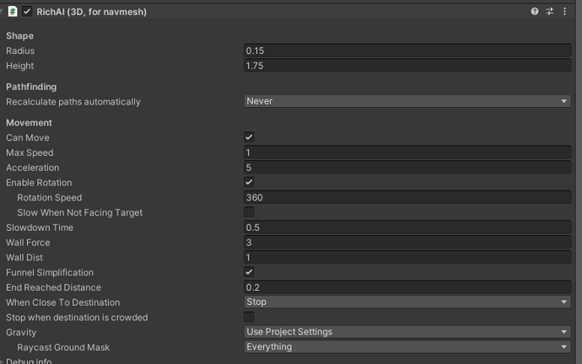Click the Height label
This screenshot has height=364, width=582.
pos(19,66)
